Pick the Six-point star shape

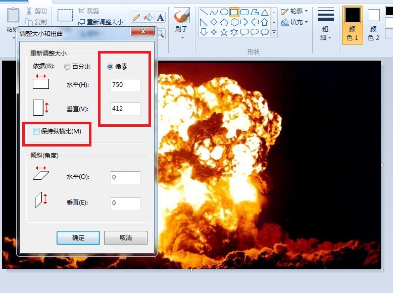tap(234, 32)
